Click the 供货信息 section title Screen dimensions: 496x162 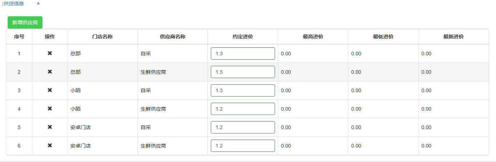(14, 4)
